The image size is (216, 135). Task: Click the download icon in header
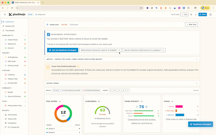195,15
